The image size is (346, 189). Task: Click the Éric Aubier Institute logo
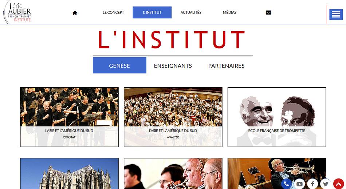click(x=17, y=12)
